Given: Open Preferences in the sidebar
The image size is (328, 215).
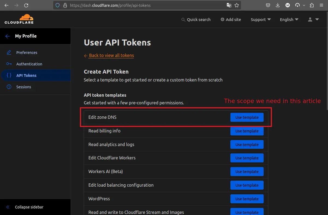Looking at the screenshot, I should 27,53.
